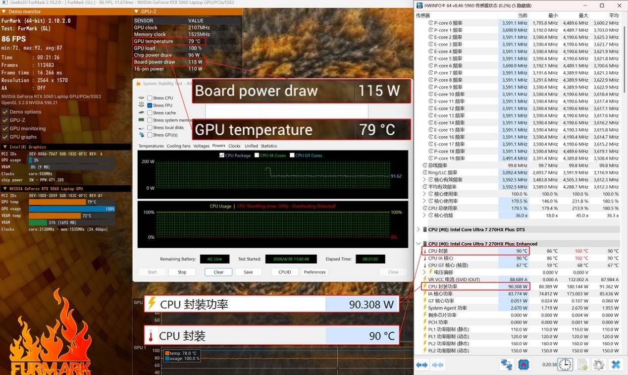Screen dimensions: 628x375
Task: Enable Stress CPU checkbox
Action: pyautogui.click(x=150, y=98)
